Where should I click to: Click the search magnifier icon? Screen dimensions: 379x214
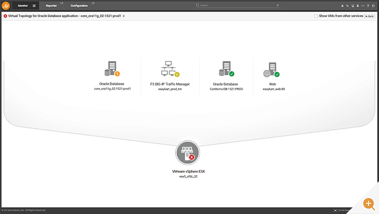198,5
